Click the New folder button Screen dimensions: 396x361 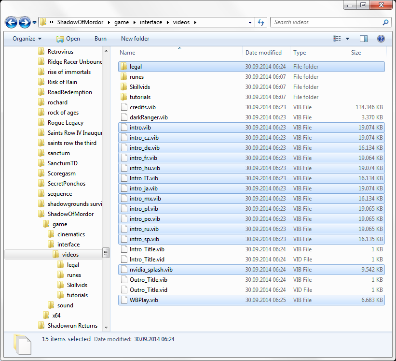[x=135, y=39]
